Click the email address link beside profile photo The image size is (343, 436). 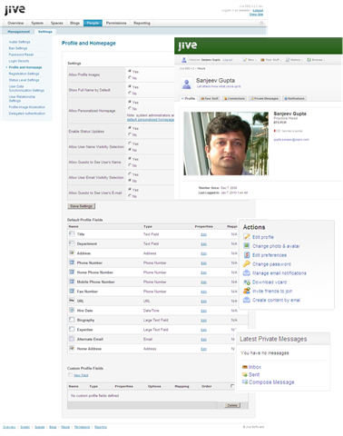pyautogui.click(x=291, y=140)
